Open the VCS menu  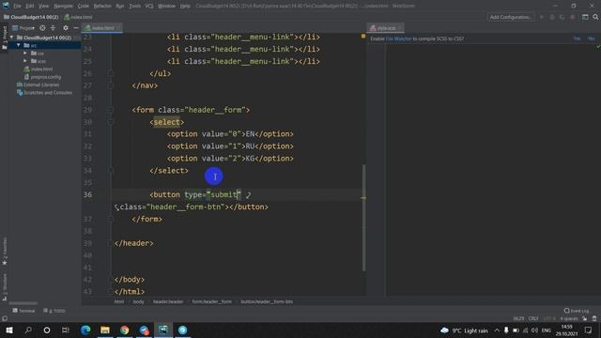[x=149, y=6]
